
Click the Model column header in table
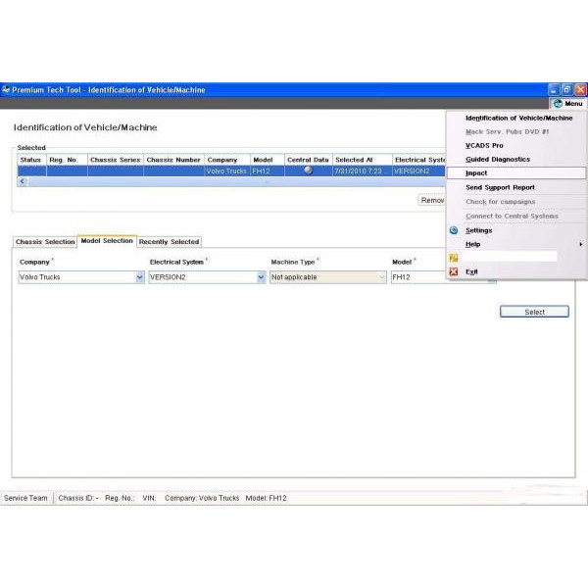pyautogui.click(x=267, y=160)
